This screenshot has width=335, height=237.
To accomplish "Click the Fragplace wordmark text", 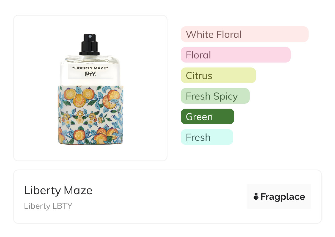I will (x=283, y=197).
